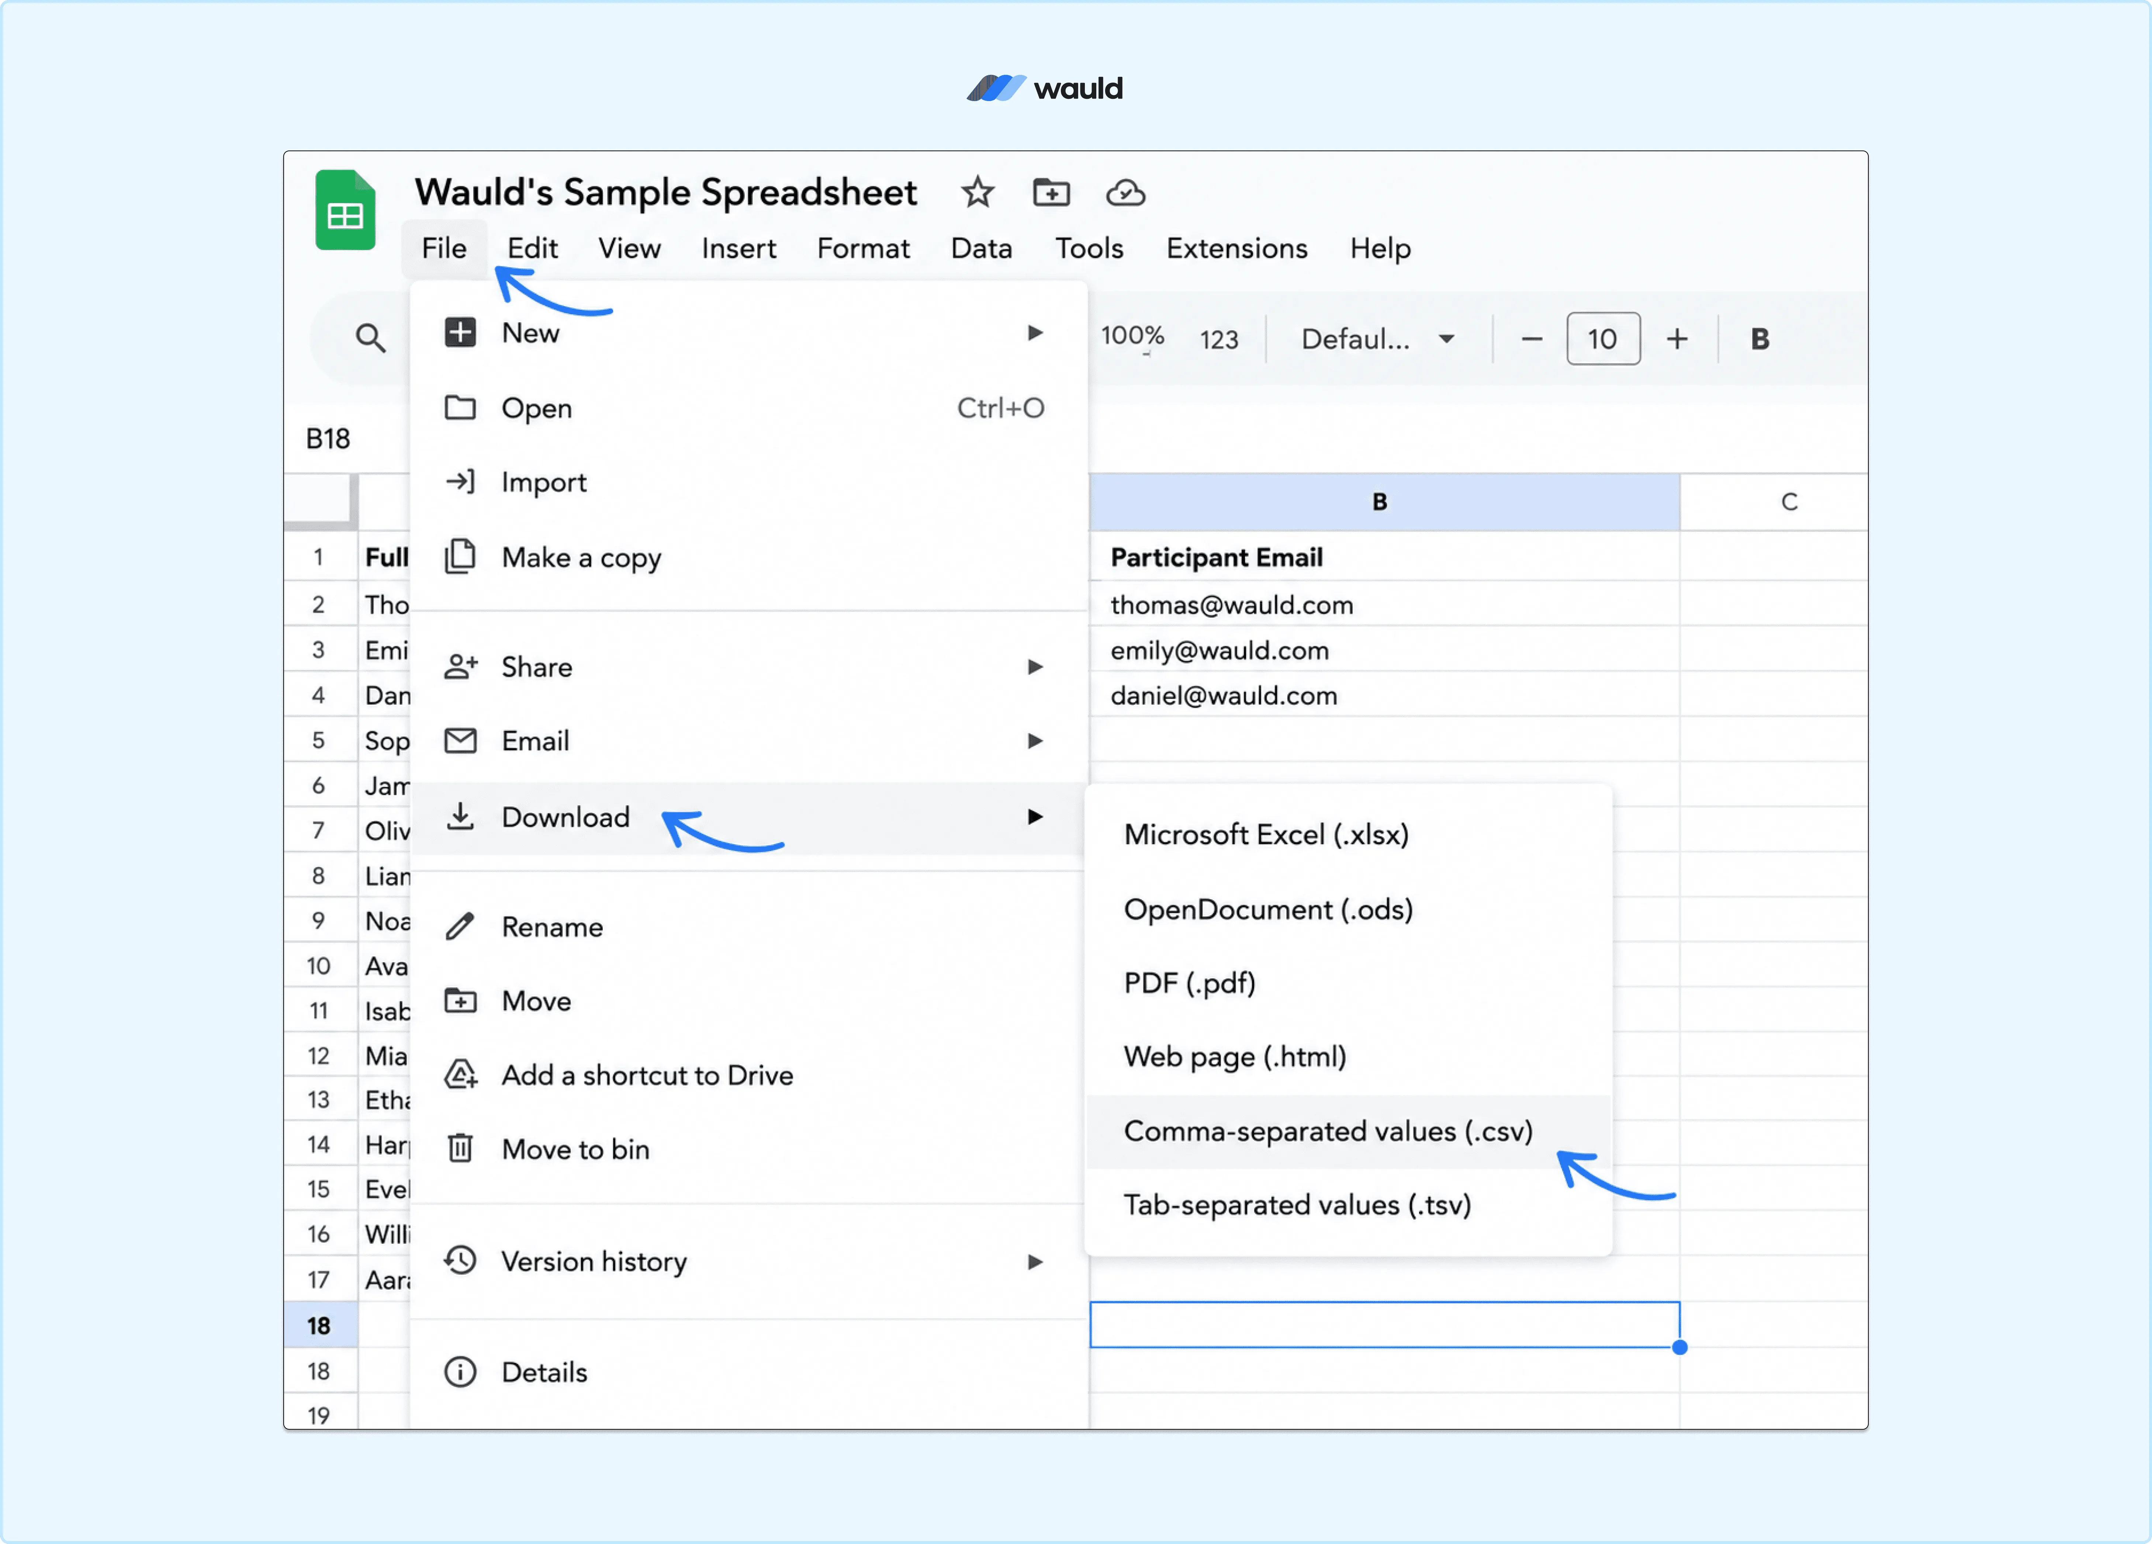
Task: Click Make a copy menu entry
Action: [749, 556]
